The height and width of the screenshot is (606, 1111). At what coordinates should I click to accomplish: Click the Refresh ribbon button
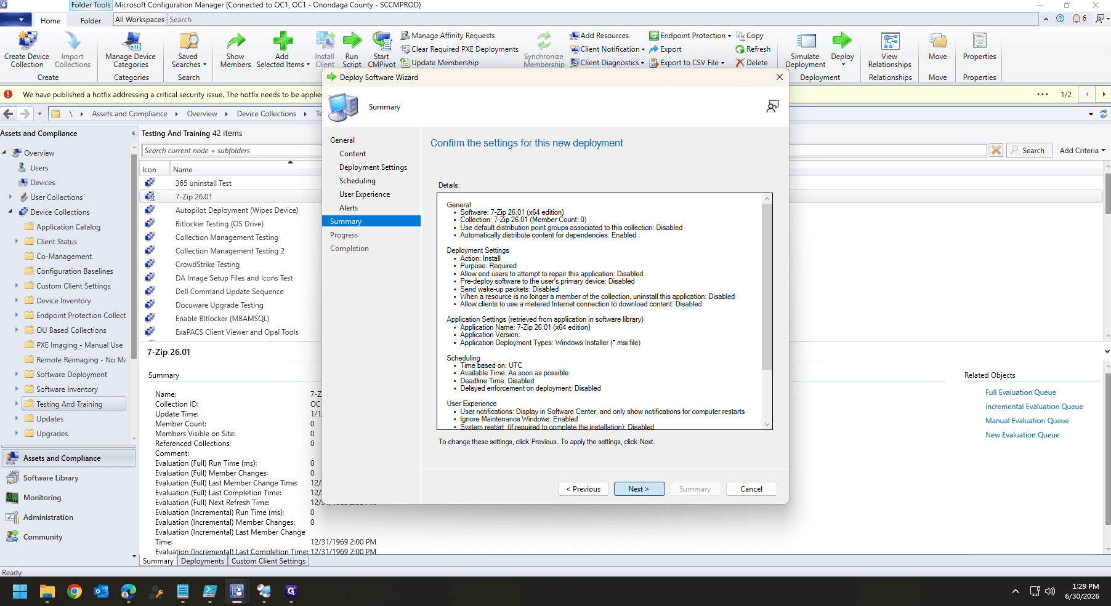click(753, 49)
